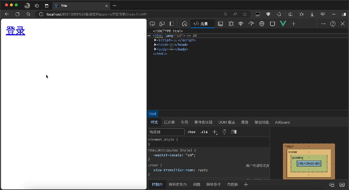
Task: Open the Vue devtools panel icon
Action: (x=283, y=24)
